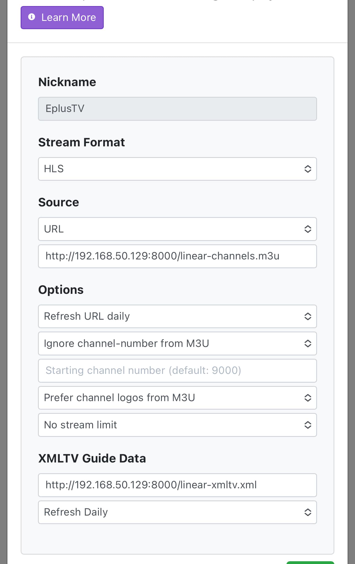Click the arrows icon on No stream limit
Image resolution: width=355 pixels, height=564 pixels.
pos(308,425)
